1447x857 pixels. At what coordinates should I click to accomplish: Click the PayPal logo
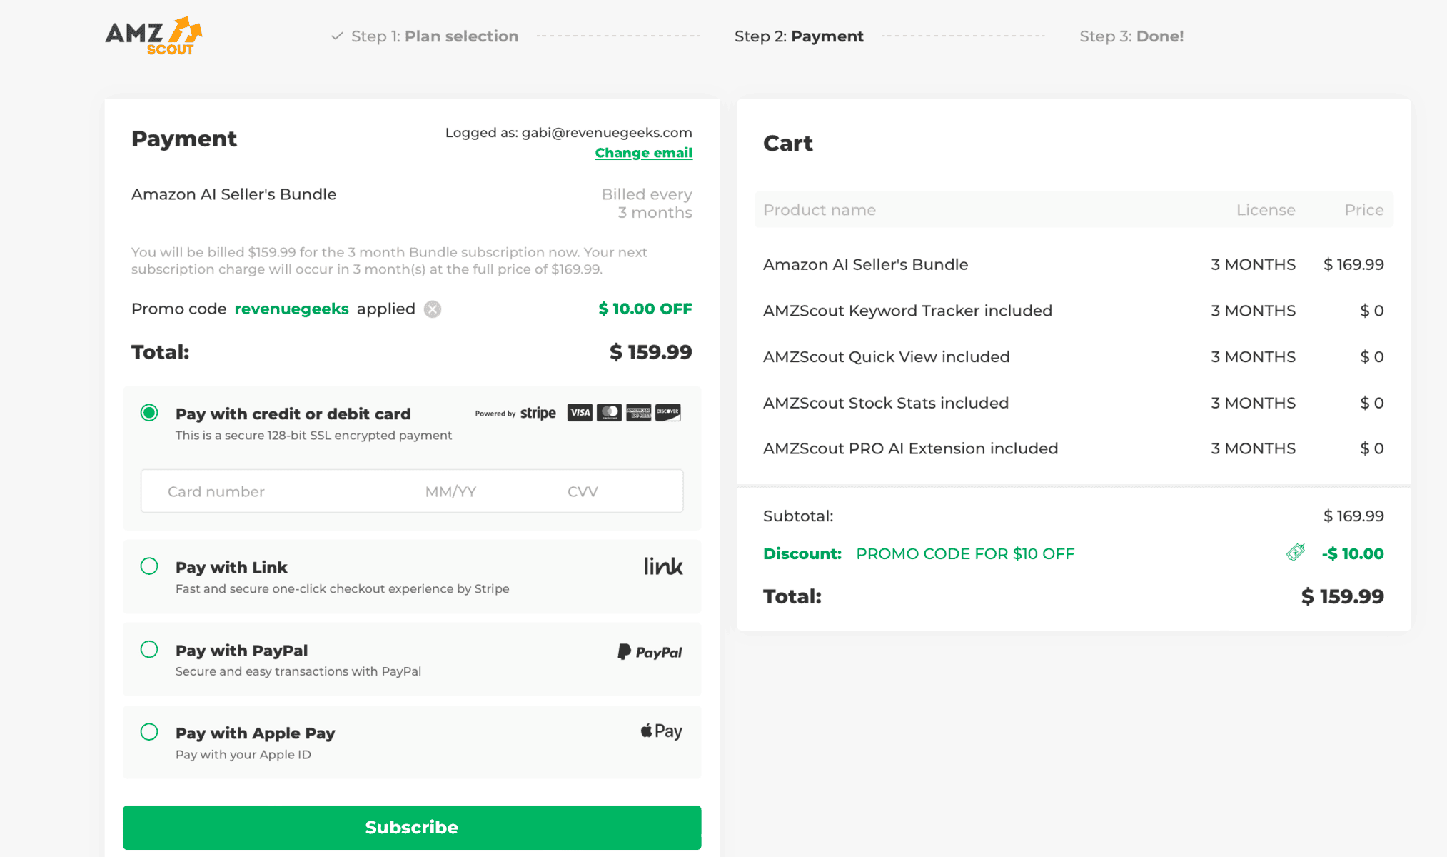(x=650, y=652)
